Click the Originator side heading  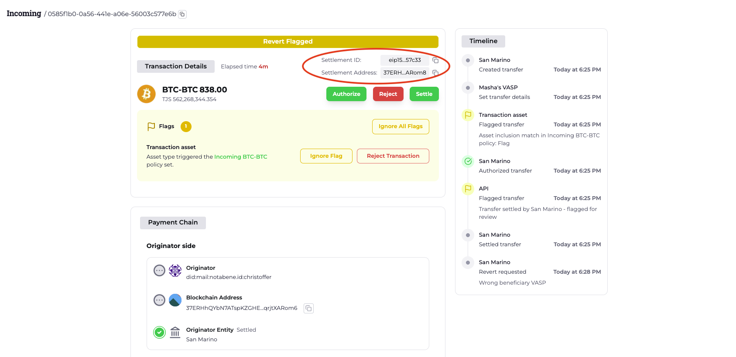click(171, 246)
